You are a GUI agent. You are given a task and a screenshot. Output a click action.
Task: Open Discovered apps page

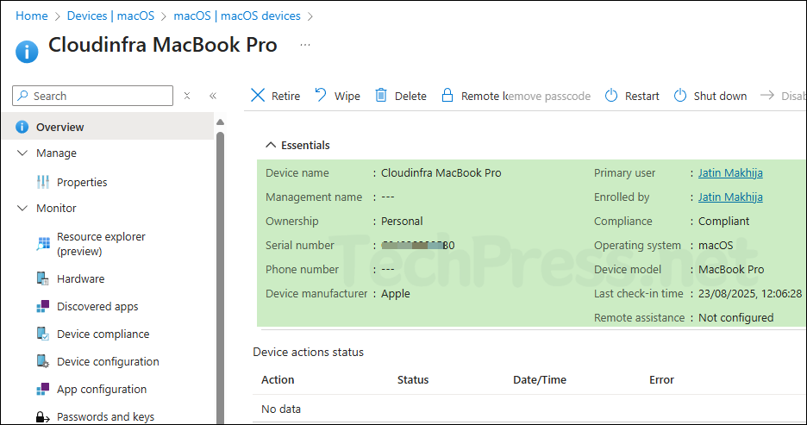(x=97, y=307)
